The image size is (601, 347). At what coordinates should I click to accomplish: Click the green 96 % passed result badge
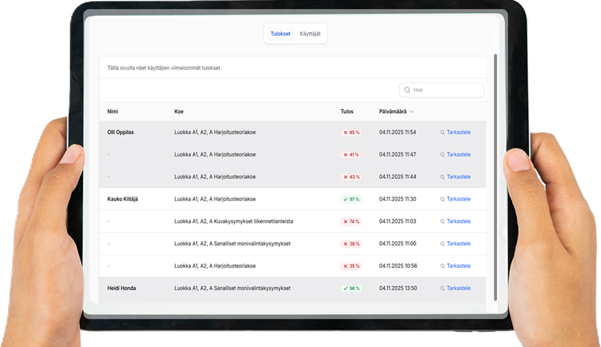[x=351, y=289]
